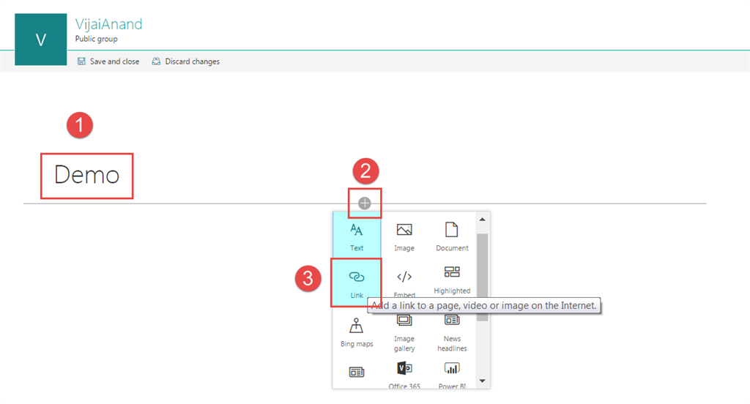The height and width of the screenshot is (404, 750).
Task: Click the web part list down arrow
Action: click(x=482, y=381)
